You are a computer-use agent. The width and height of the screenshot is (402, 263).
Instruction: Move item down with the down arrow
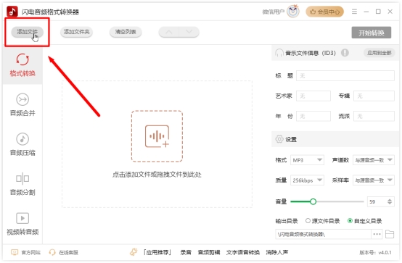(x=189, y=32)
